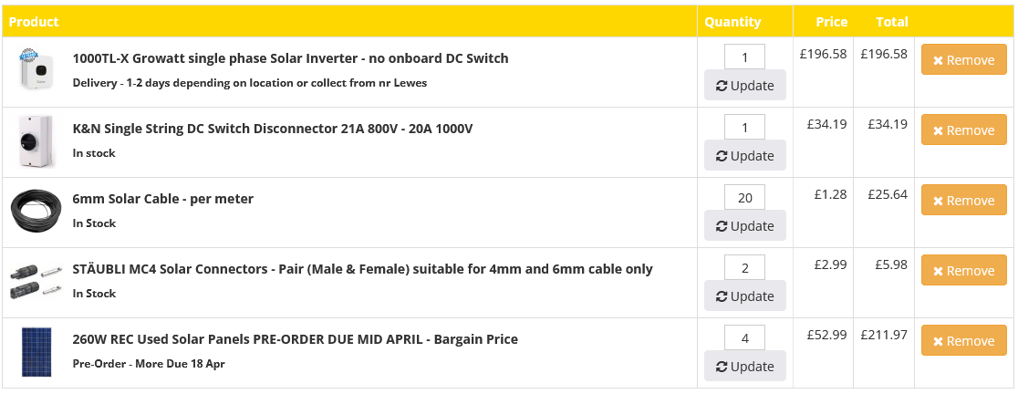Viewport: 1018px width, 394px height.
Task: Open the STÄUBLI MC4 Solar Connectors product link
Action: [362, 269]
